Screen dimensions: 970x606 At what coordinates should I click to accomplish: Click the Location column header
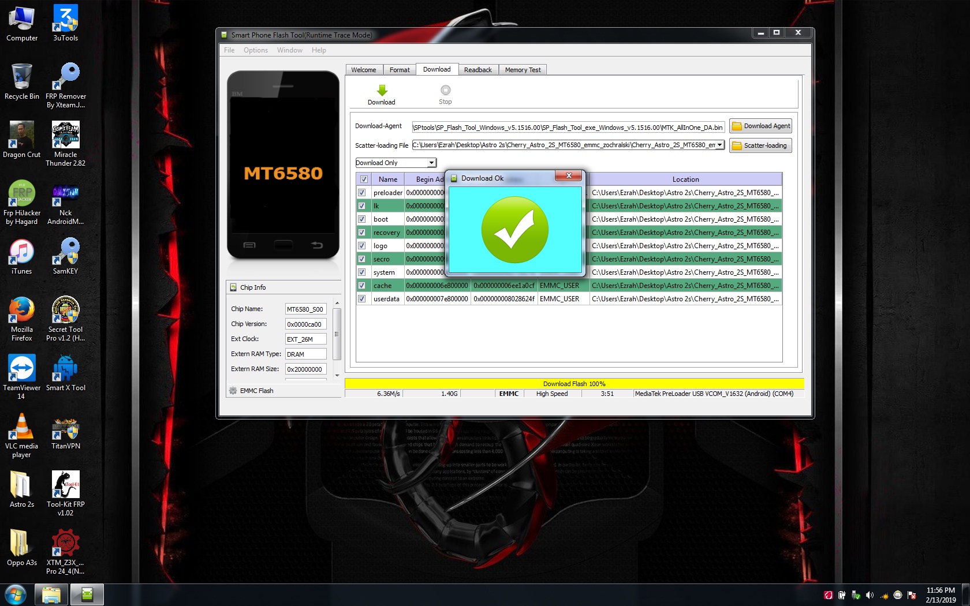pyautogui.click(x=685, y=179)
